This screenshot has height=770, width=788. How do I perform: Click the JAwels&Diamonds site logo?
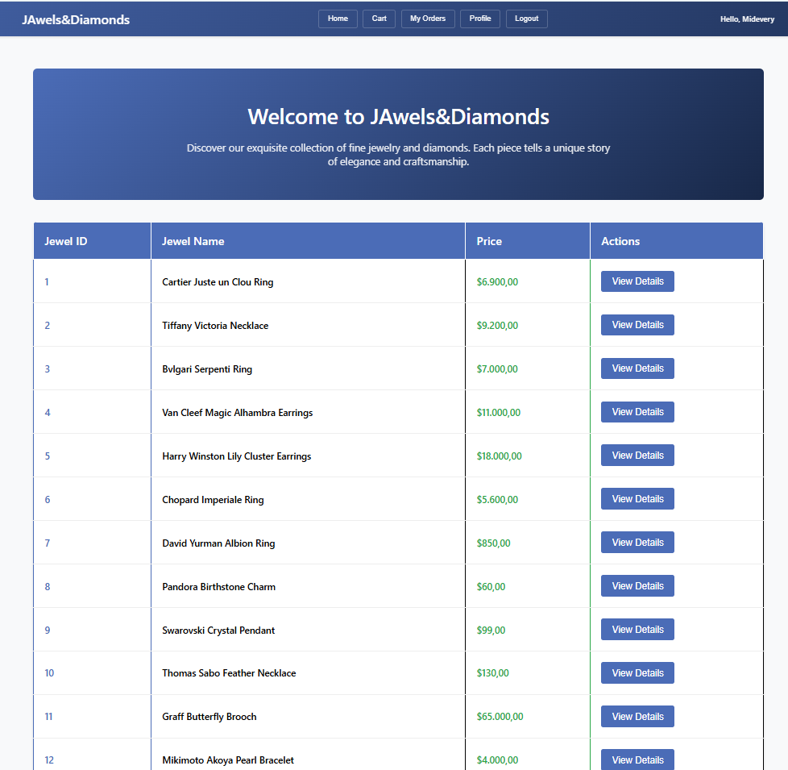pyautogui.click(x=76, y=19)
